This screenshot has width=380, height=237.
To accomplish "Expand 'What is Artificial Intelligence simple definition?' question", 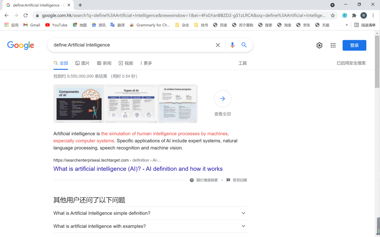I will [x=150, y=213].
